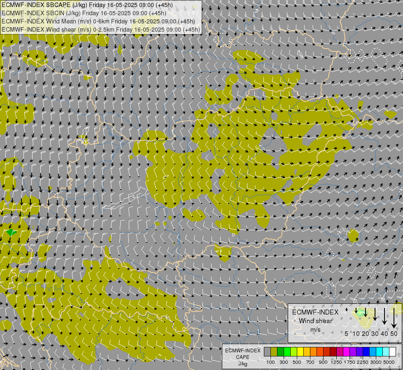Click the 10 m/s wind shear legend arrow
Screen dimensions: 403x370
(356, 311)
